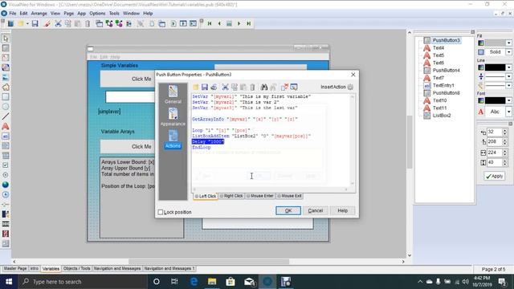Click the Save icon in main toolbar

pyautogui.click(x=35, y=23)
